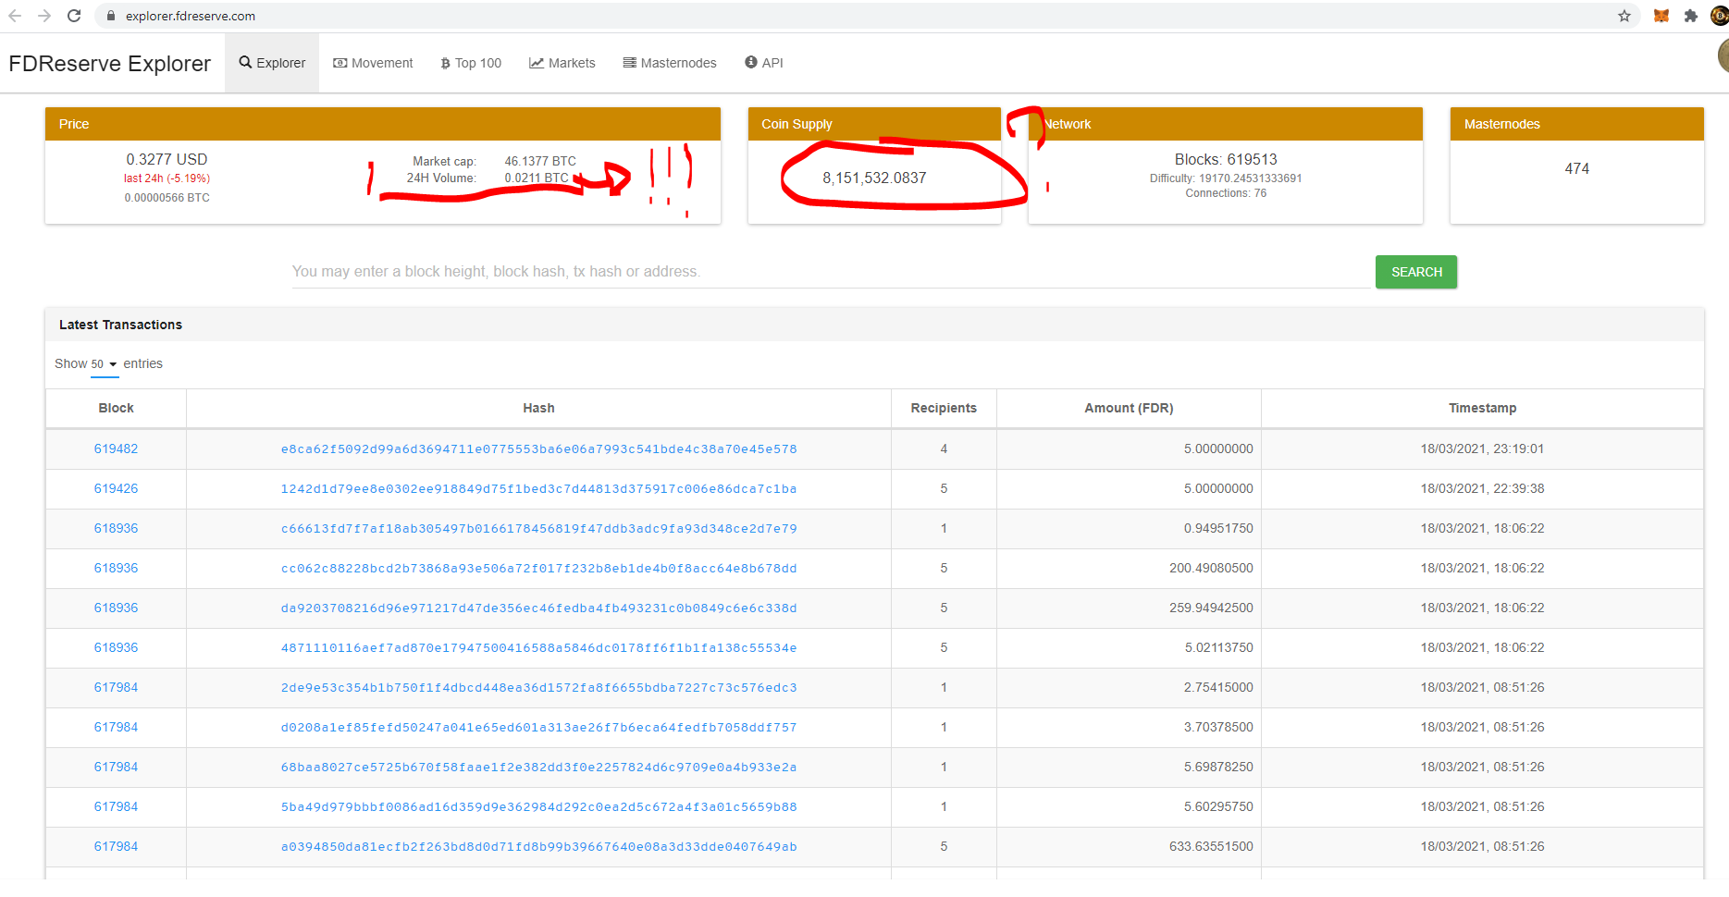Open transaction hash starting d0208a1e
Screen dimensions: 1729x897
[538, 728]
